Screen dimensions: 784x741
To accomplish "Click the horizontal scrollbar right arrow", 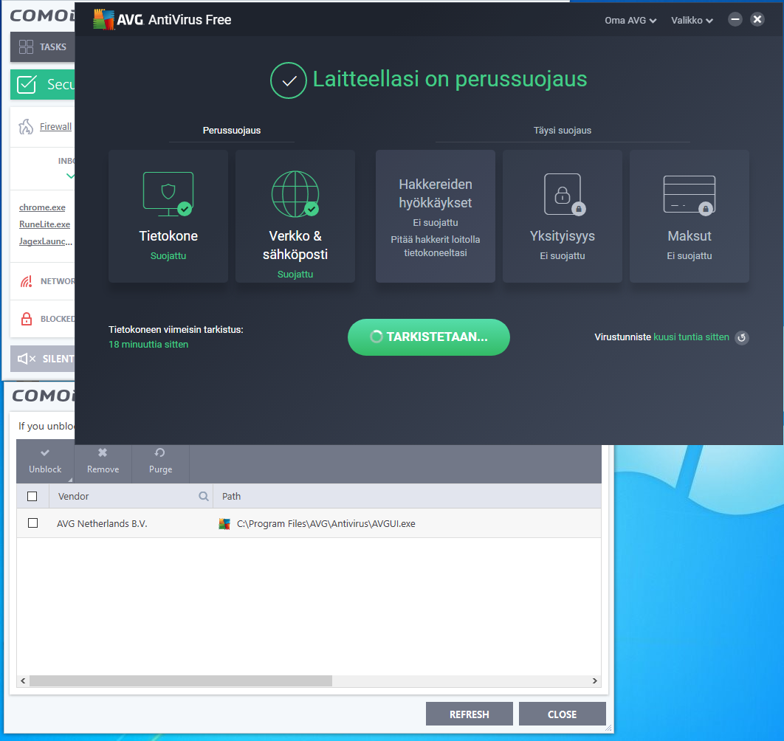I will click(594, 681).
